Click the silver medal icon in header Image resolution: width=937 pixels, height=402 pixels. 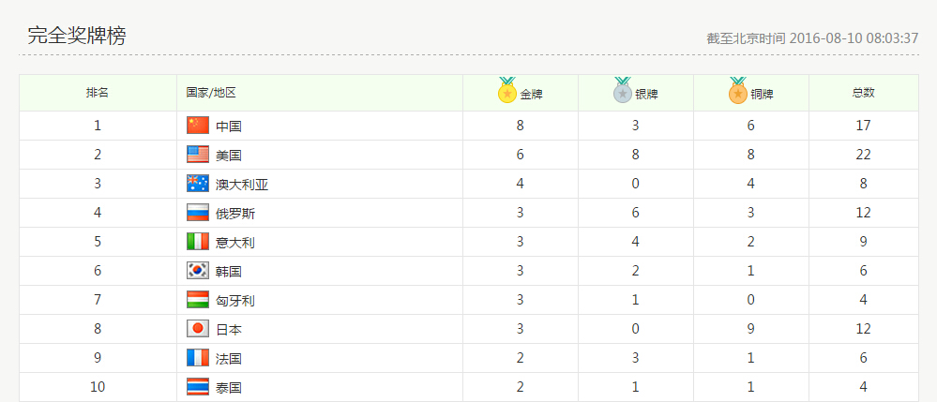[x=623, y=91]
